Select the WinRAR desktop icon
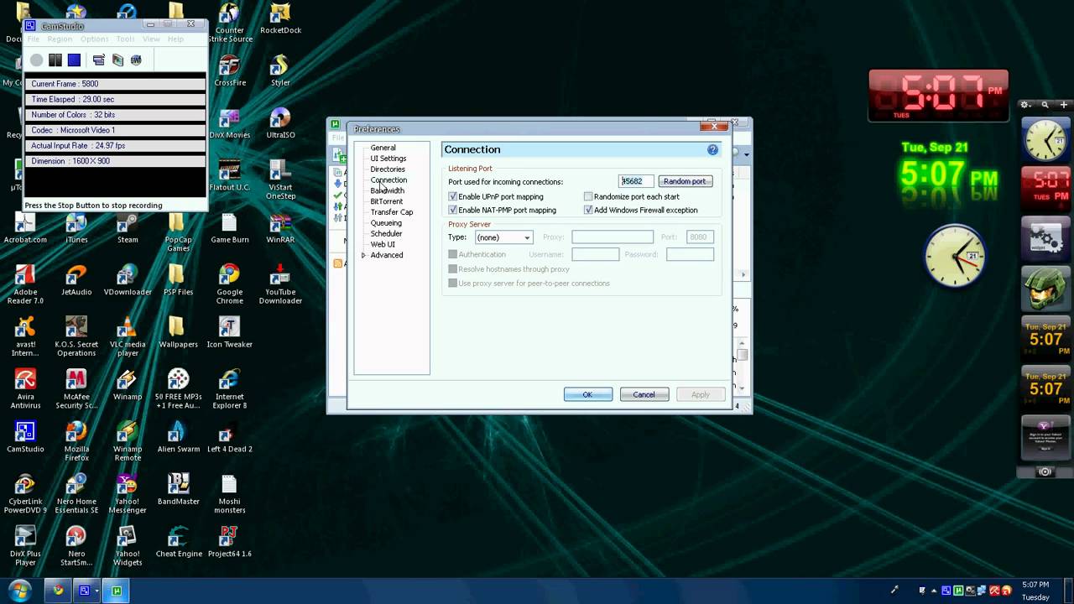The image size is (1074, 604). [280, 227]
